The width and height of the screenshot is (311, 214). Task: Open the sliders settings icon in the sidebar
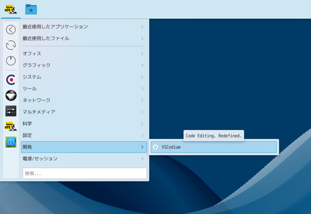click(11, 111)
